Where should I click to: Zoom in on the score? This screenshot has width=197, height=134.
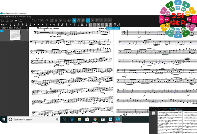42,20
